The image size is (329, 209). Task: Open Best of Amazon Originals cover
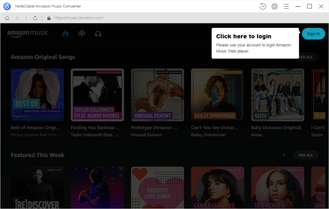pos(37,95)
